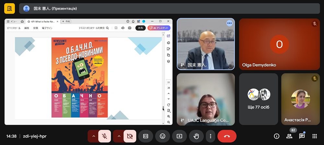Raise hand in the meeting
Image resolution: width=324 pixels, height=145 pixels.
coord(196,136)
